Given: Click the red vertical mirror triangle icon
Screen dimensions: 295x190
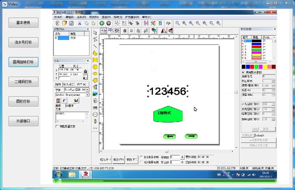Looking at the screenshot, I should pos(170,30).
